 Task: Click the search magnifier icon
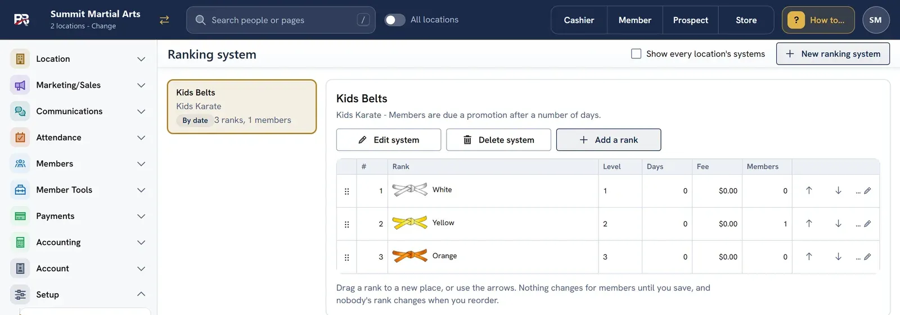pos(200,20)
